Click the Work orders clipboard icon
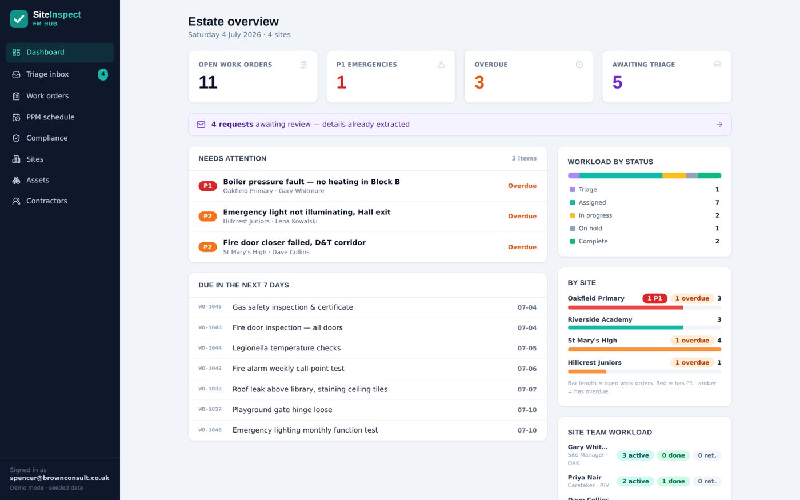 [16, 96]
